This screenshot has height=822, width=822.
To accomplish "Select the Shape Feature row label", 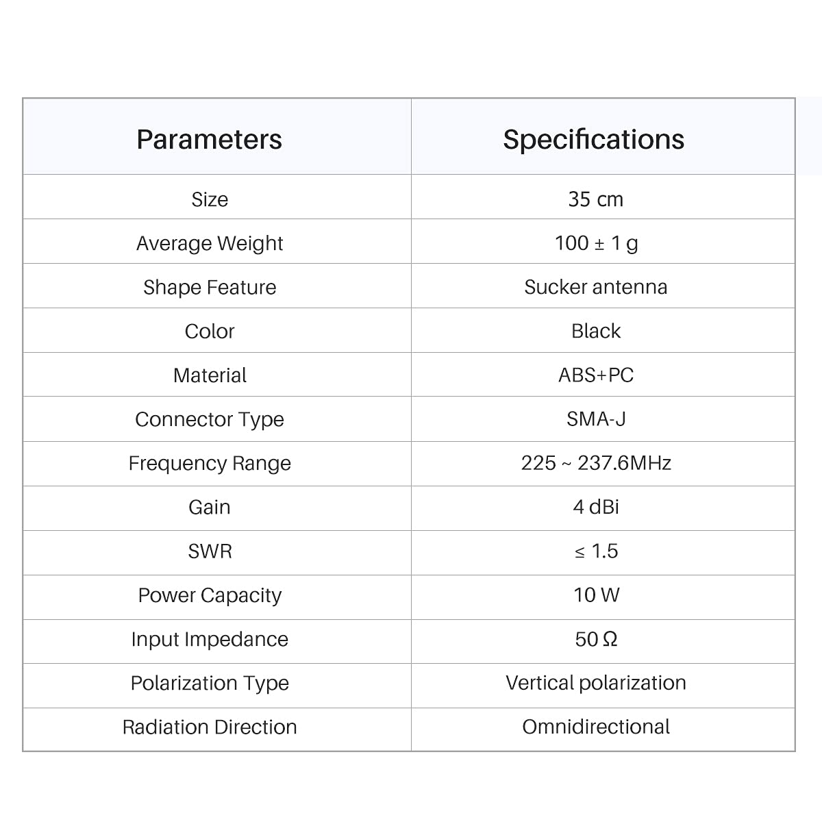I will 210,287.
